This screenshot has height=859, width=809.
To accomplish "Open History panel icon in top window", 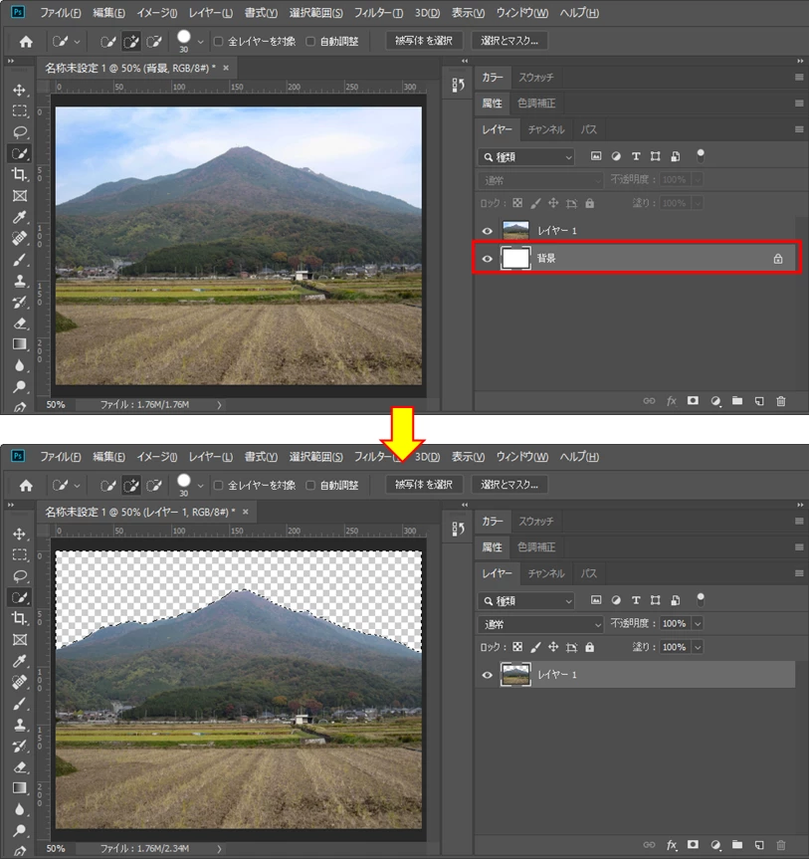I will [x=458, y=85].
